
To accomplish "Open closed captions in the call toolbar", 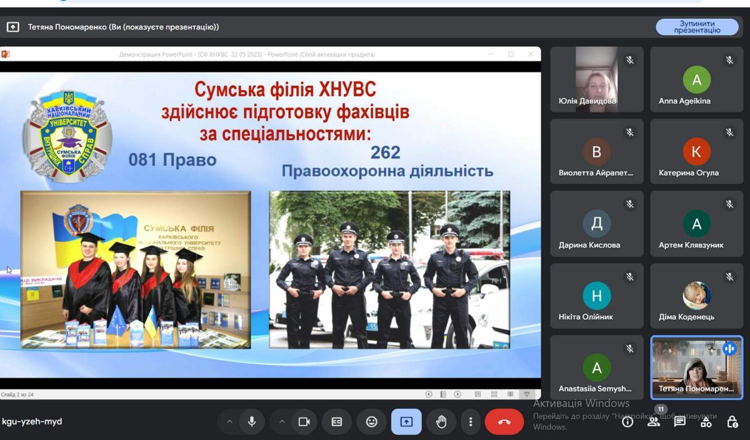I will pyautogui.click(x=337, y=422).
